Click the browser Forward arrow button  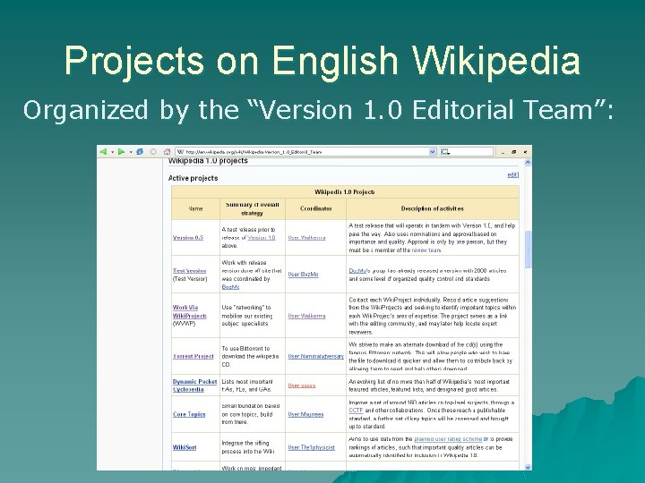coord(121,152)
